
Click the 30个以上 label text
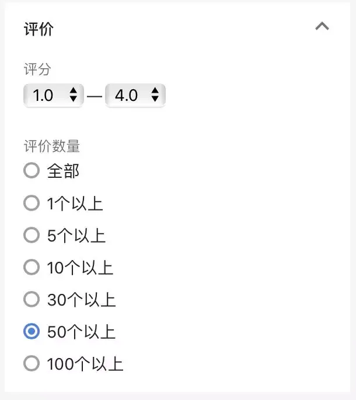[x=82, y=300]
